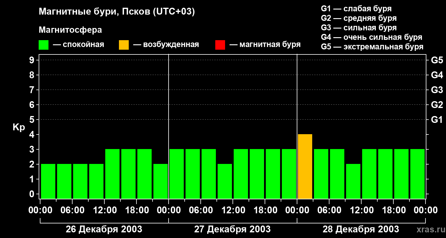
Task: Click the 27 December 09:00–12:00 Kp 2 bar
Action: tap(225, 181)
